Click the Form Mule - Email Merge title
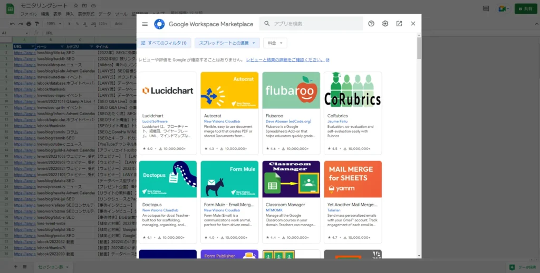 point(229,205)
